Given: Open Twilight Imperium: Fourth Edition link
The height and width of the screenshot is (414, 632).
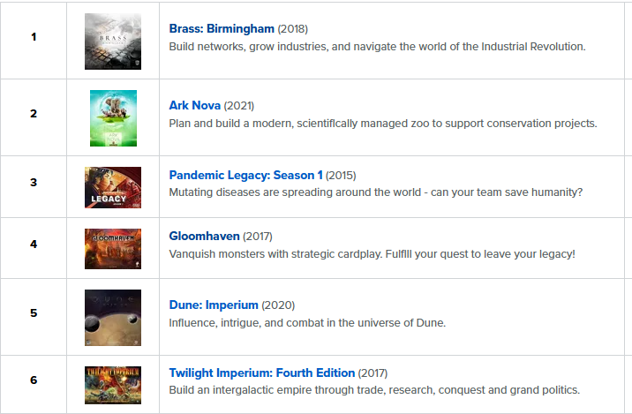Looking at the screenshot, I should (261, 373).
